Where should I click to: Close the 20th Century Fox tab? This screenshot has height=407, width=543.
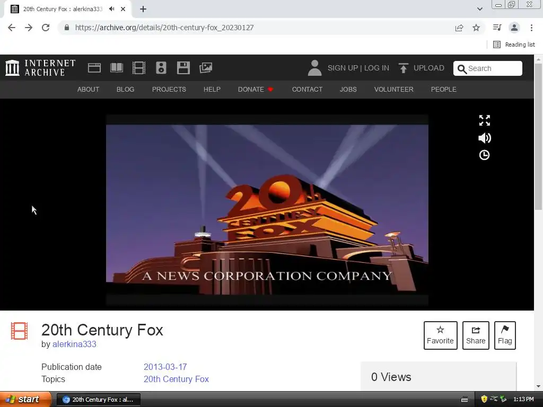pos(123,9)
